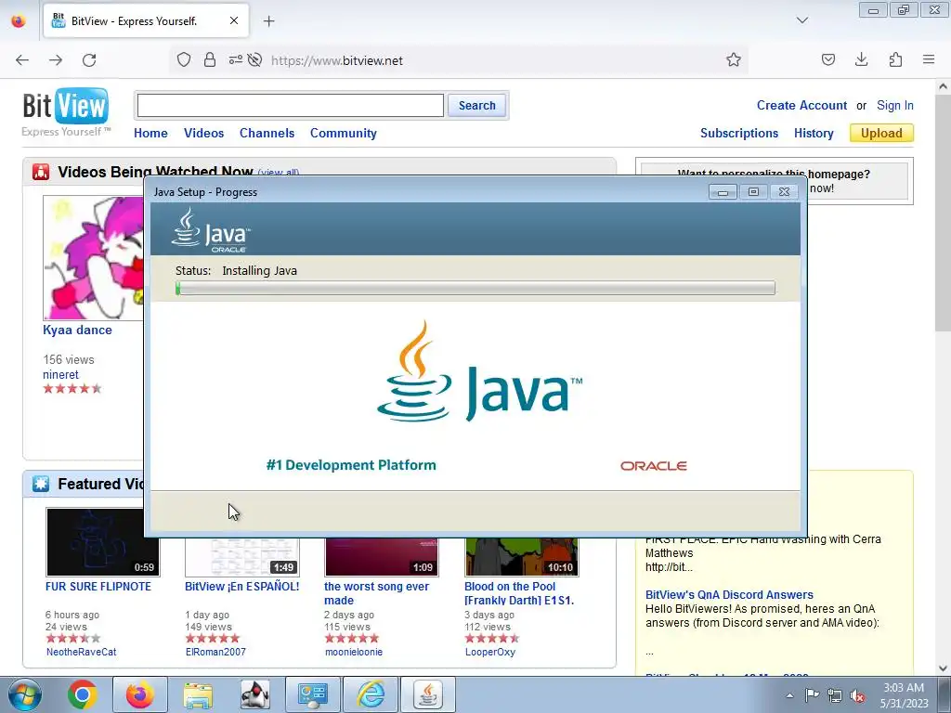
Task: Open the taskbar clock showing 3:03 AM
Action: 904,695
